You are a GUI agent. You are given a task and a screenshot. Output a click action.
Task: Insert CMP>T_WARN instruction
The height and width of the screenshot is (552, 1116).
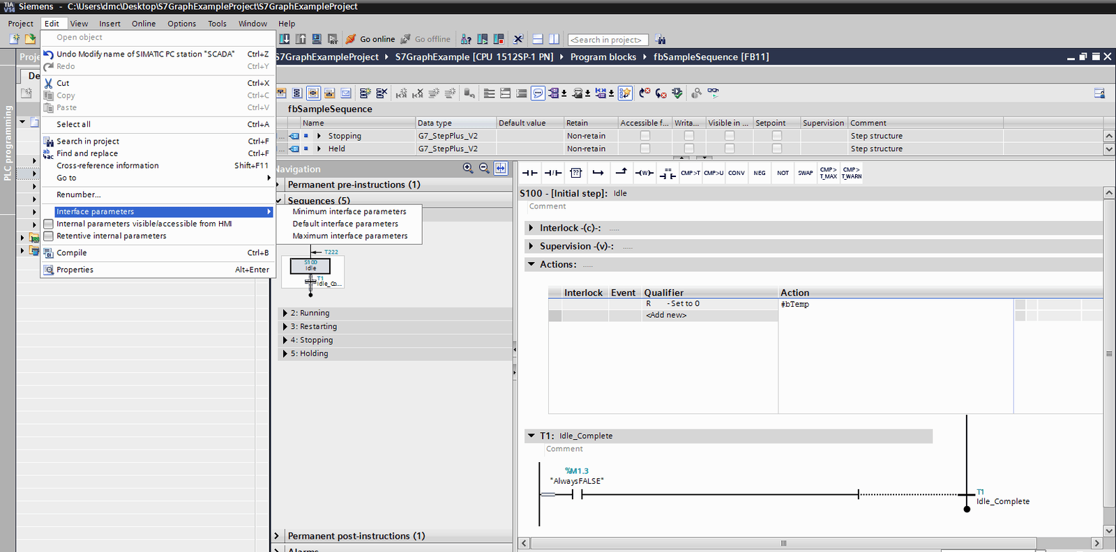click(852, 173)
